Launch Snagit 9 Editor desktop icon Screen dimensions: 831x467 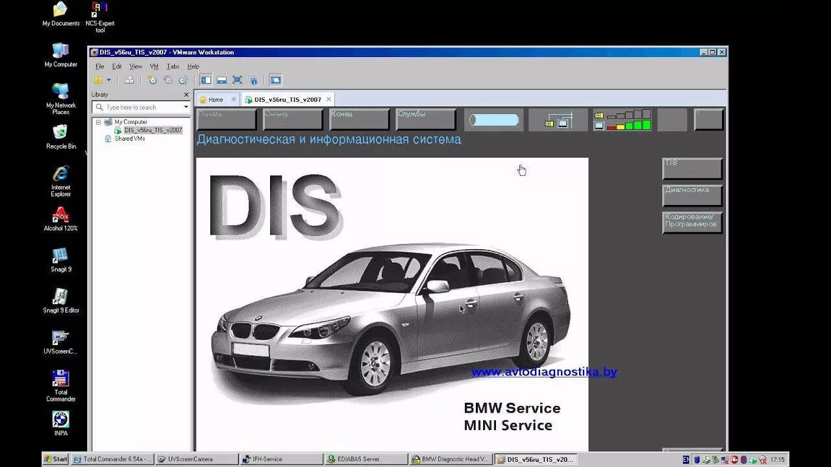pyautogui.click(x=60, y=302)
